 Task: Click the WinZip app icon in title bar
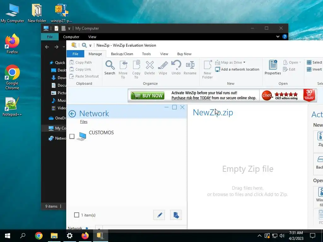pos(74,45)
